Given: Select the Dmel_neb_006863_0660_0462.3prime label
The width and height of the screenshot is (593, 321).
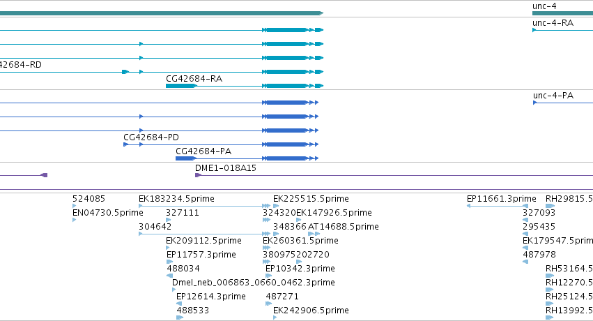Looking at the screenshot, I should point(254,283).
